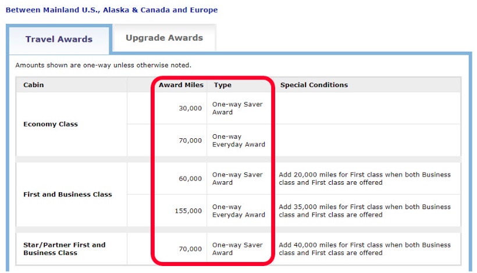The height and width of the screenshot is (273, 477).
Task: Click the Special Conditions column header
Action: click(x=314, y=85)
